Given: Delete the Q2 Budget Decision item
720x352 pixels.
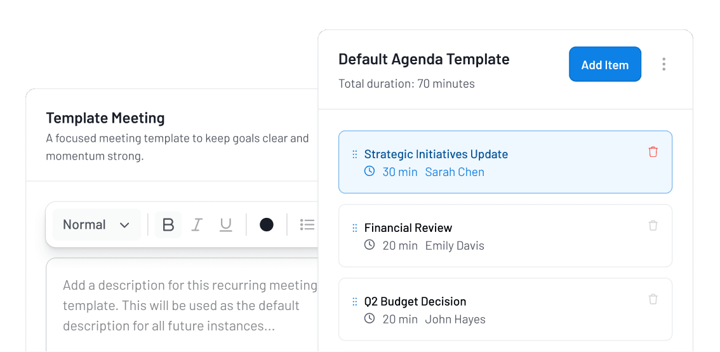Looking at the screenshot, I should [x=653, y=299].
